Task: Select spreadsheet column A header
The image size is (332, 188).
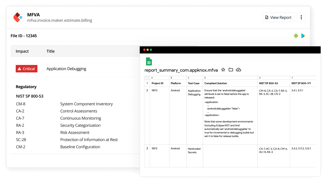Action: point(159,78)
